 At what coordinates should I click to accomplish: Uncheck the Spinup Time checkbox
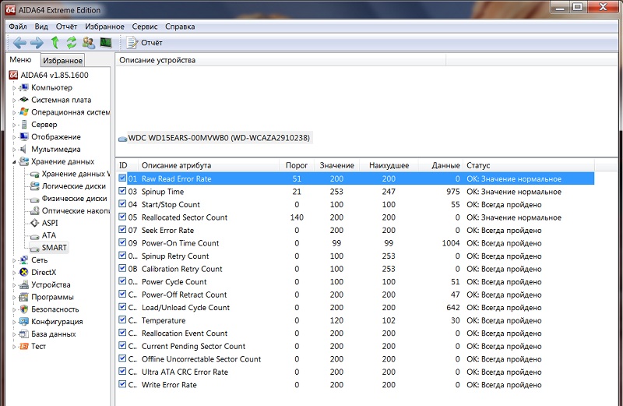tap(122, 191)
